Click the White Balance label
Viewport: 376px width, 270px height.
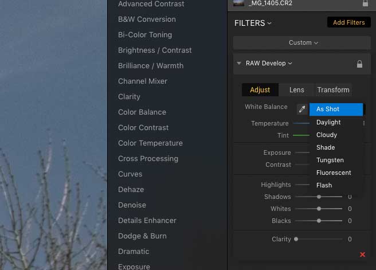tap(266, 107)
